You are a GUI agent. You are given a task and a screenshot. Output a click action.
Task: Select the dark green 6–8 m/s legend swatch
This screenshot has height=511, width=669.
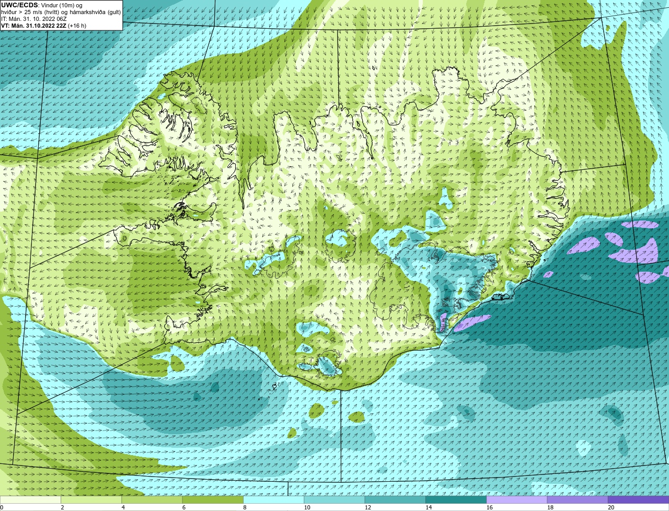point(213,500)
